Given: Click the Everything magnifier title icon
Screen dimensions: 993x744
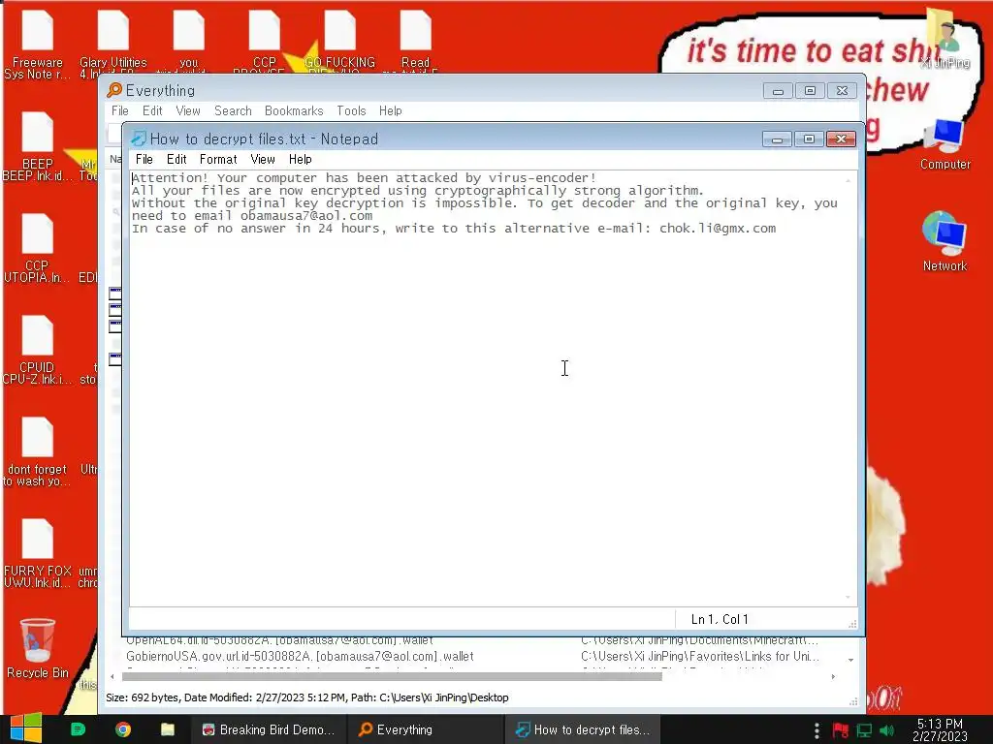Looking at the screenshot, I should pyautogui.click(x=114, y=90).
